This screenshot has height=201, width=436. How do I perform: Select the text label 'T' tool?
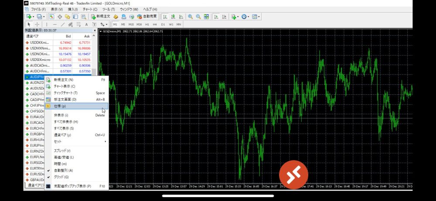94,24
